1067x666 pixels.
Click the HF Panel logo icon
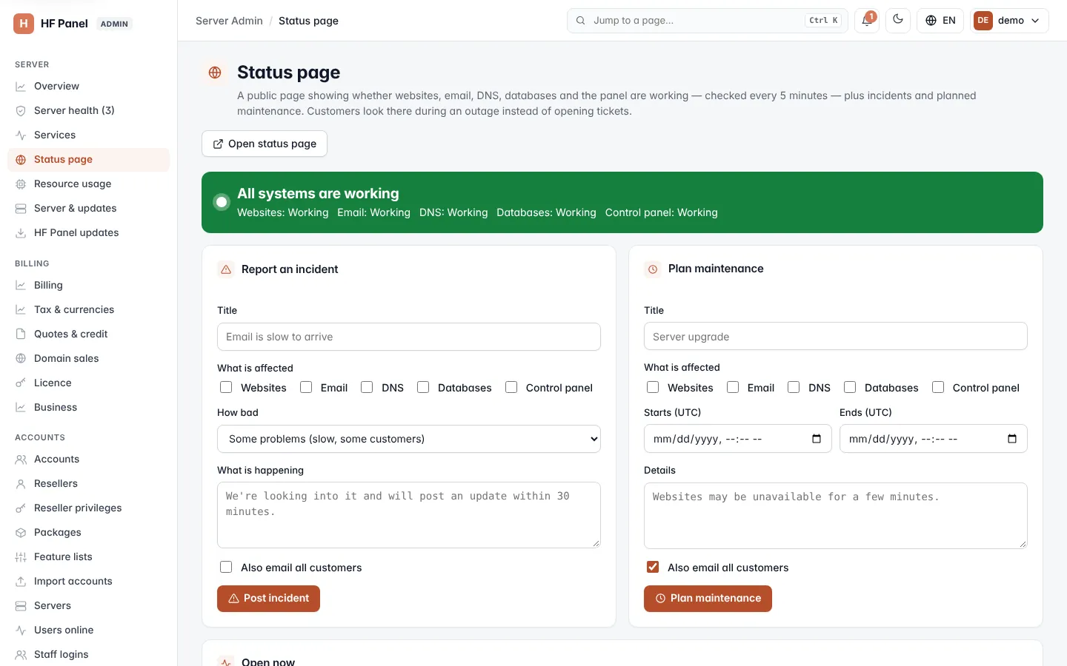click(24, 24)
